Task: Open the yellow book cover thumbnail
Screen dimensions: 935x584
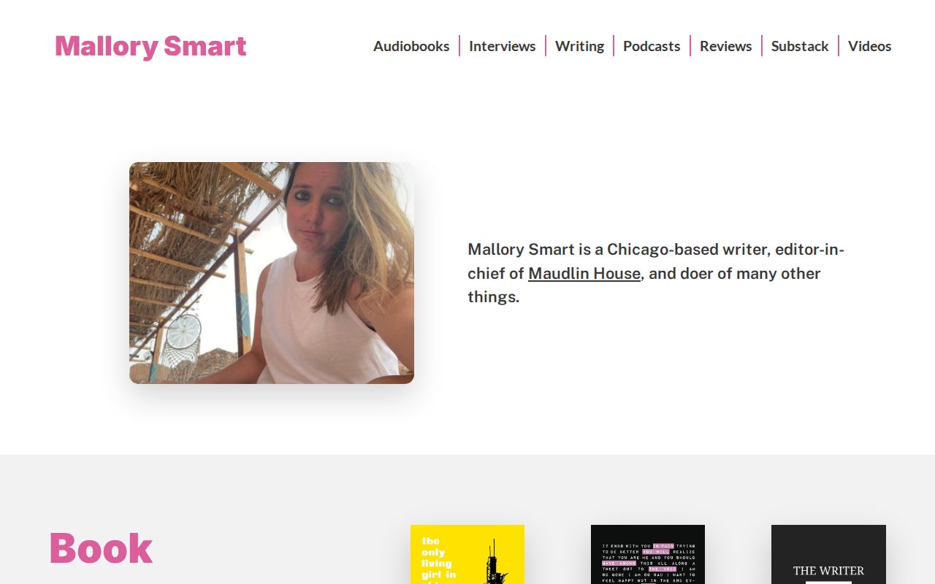Action: pyautogui.click(x=467, y=554)
